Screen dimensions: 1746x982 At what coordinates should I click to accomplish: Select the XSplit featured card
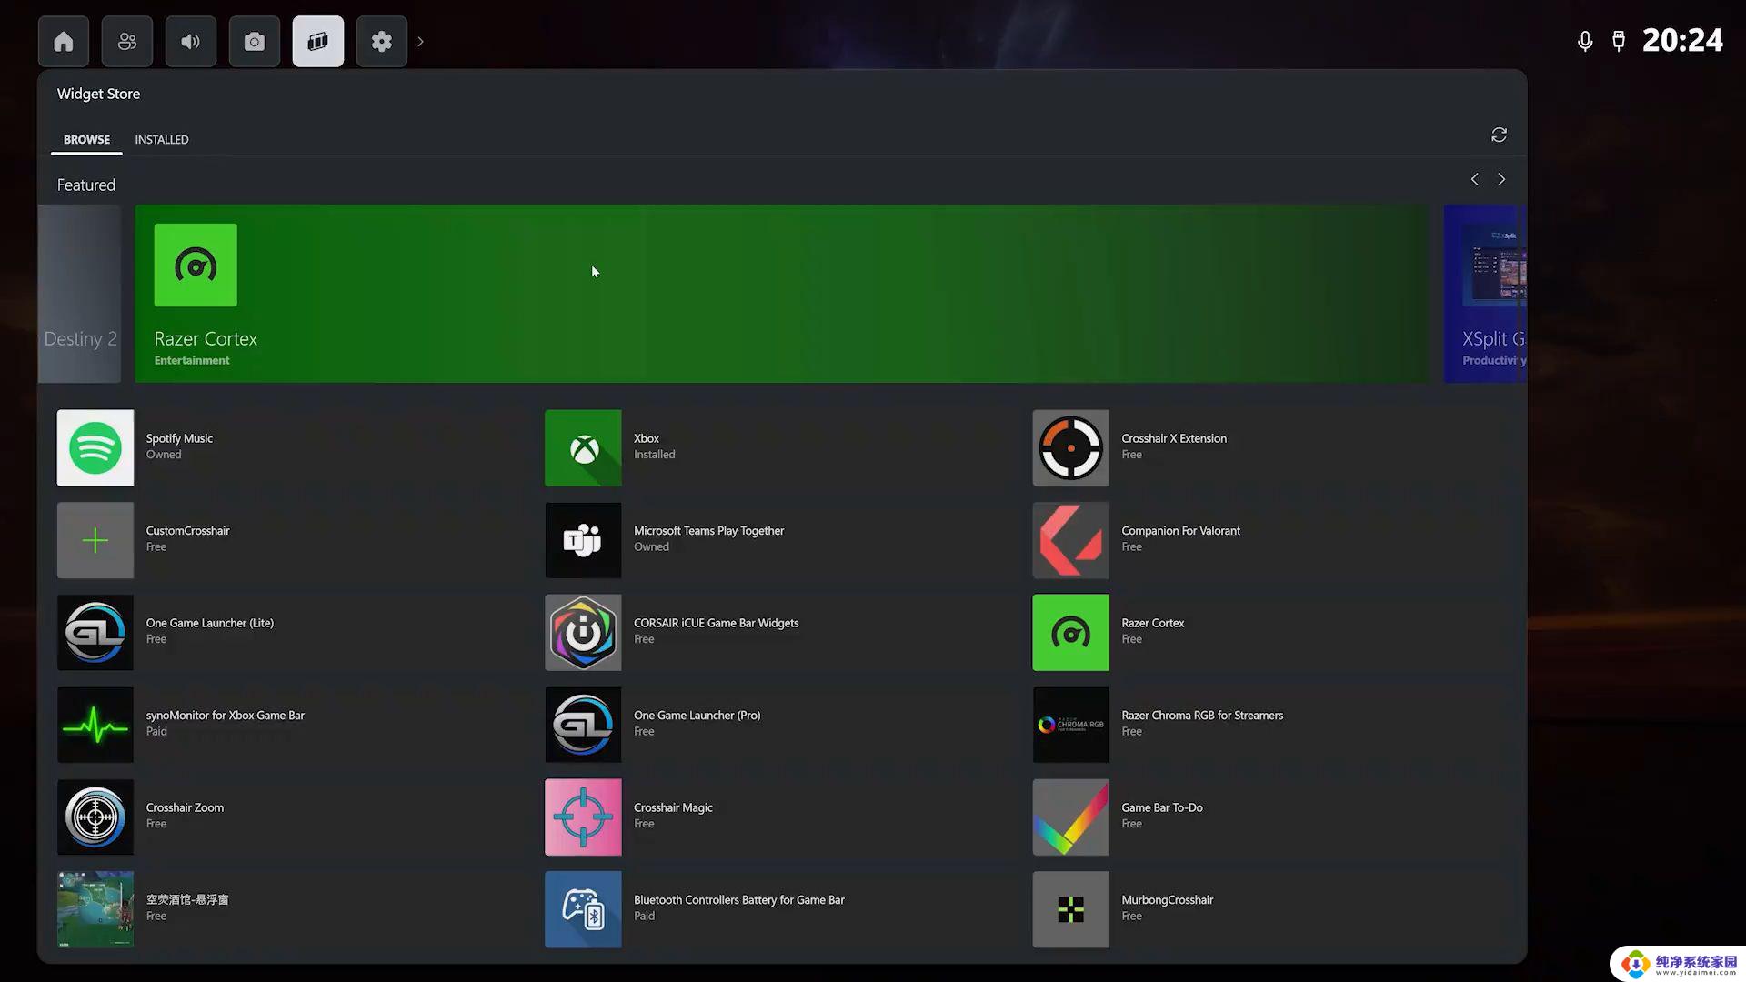pyautogui.click(x=1485, y=293)
